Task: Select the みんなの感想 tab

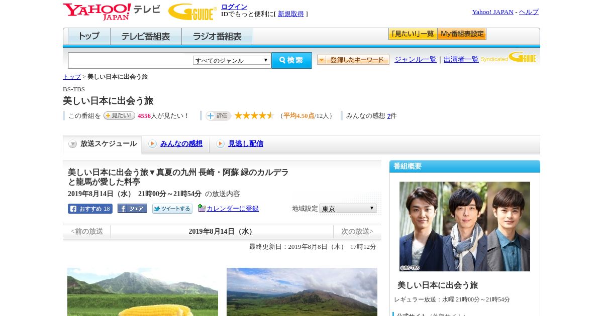Action: point(176,144)
